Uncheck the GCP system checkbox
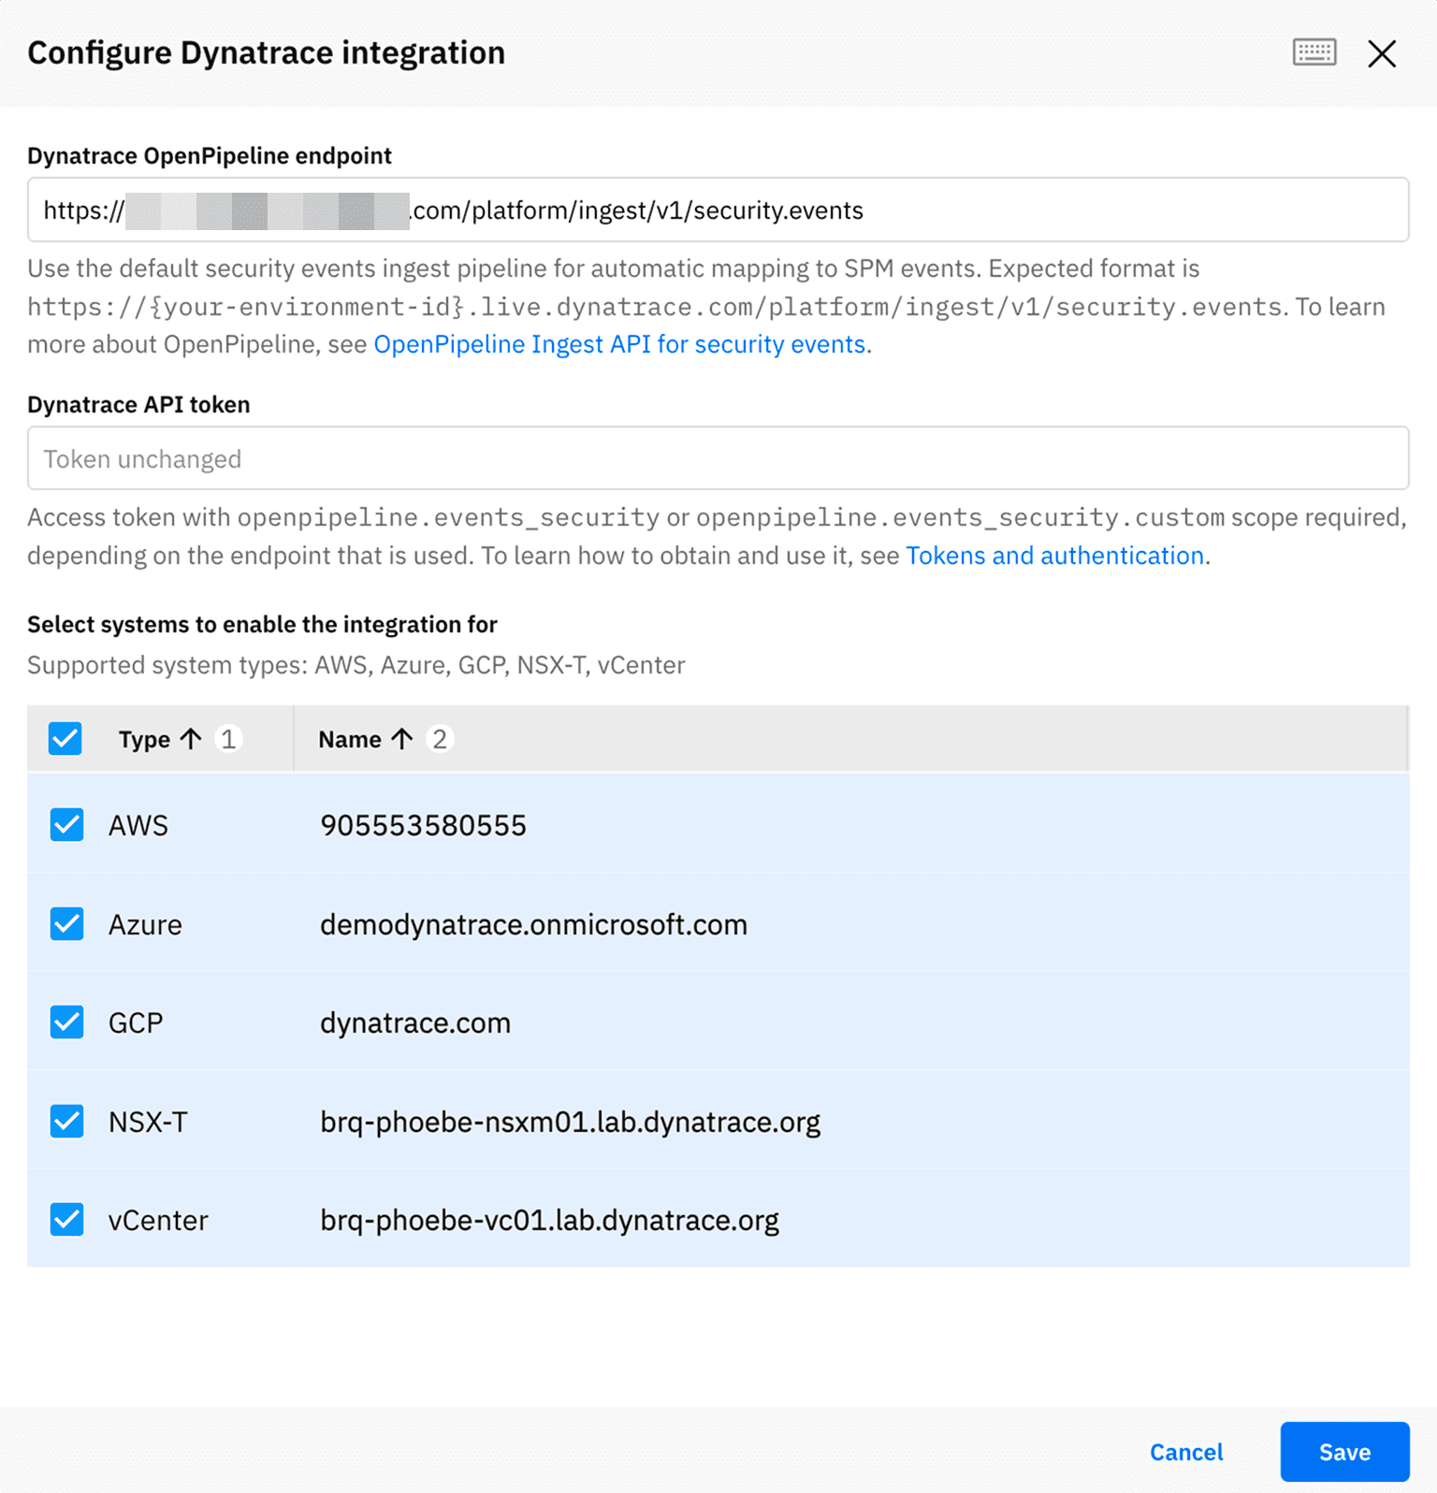 coord(66,1022)
